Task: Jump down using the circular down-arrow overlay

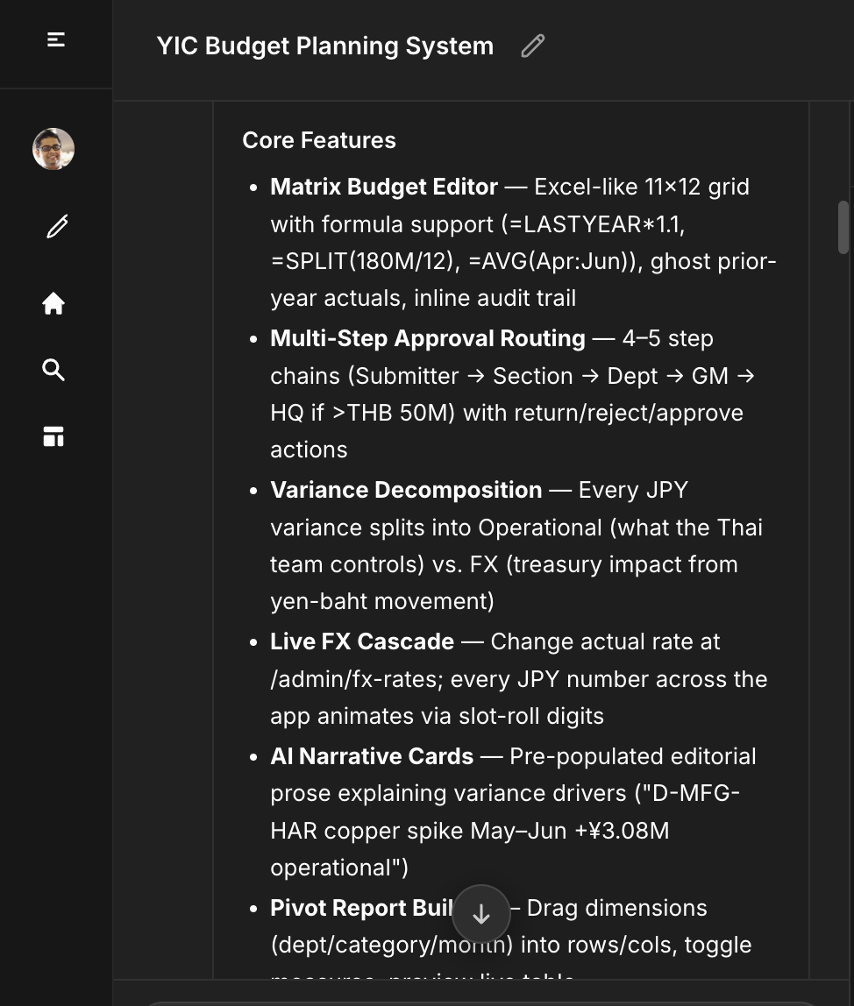Action: click(480, 913)
